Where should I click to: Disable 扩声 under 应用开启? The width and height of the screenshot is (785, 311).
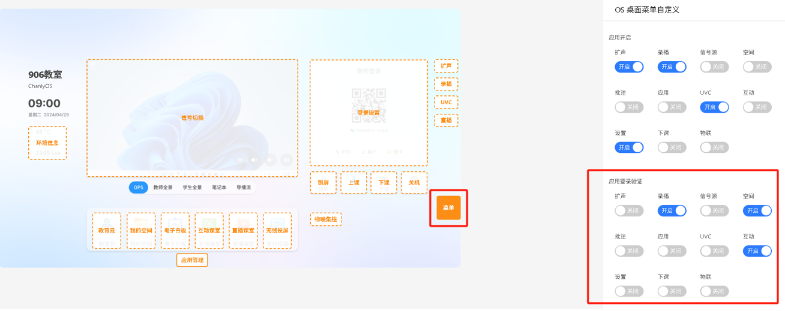click(629, 67)
